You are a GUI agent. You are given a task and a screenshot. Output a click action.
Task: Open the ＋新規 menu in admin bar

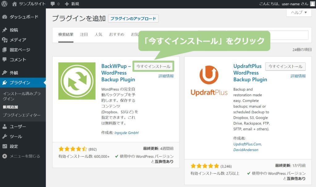coord(72,4)
